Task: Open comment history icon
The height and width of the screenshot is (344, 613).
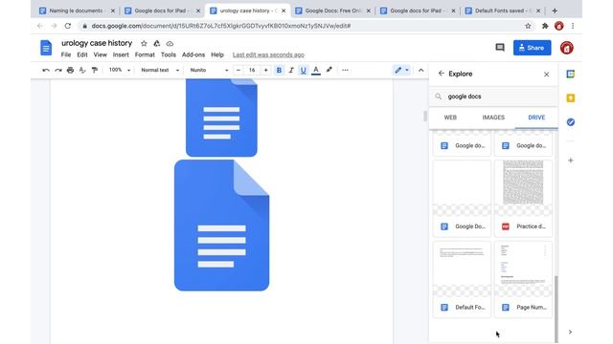Action: [x=500, y=48]
